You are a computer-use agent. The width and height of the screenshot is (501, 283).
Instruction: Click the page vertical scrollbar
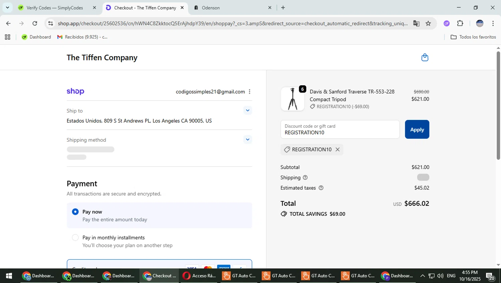(x=498, y=106)
